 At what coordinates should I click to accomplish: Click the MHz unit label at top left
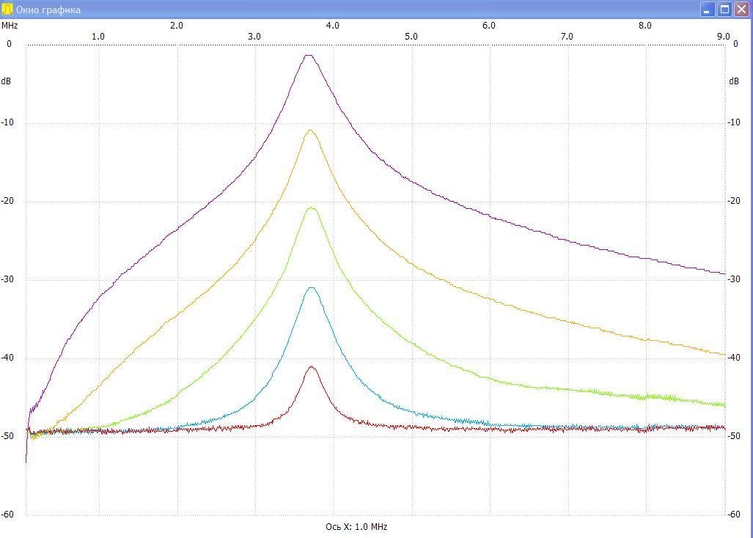[10, 25]
